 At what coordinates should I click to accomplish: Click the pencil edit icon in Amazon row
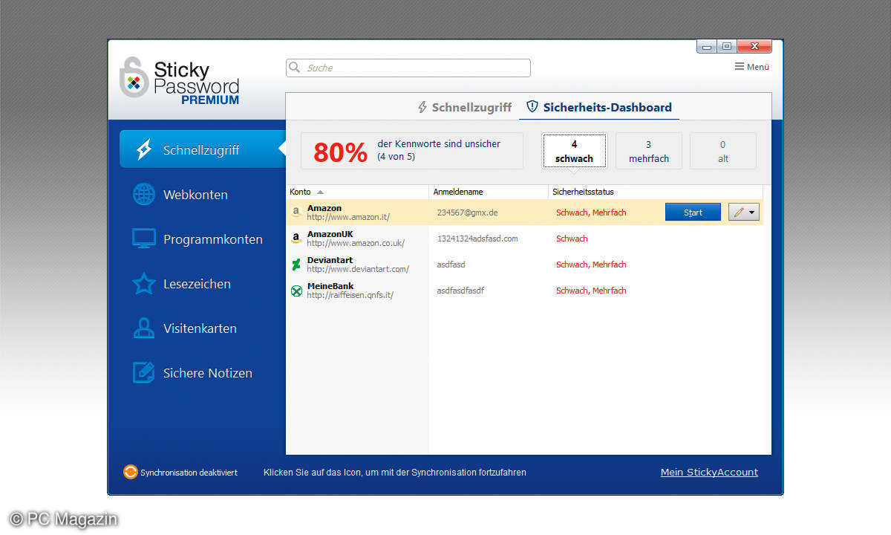pos(738,213)
